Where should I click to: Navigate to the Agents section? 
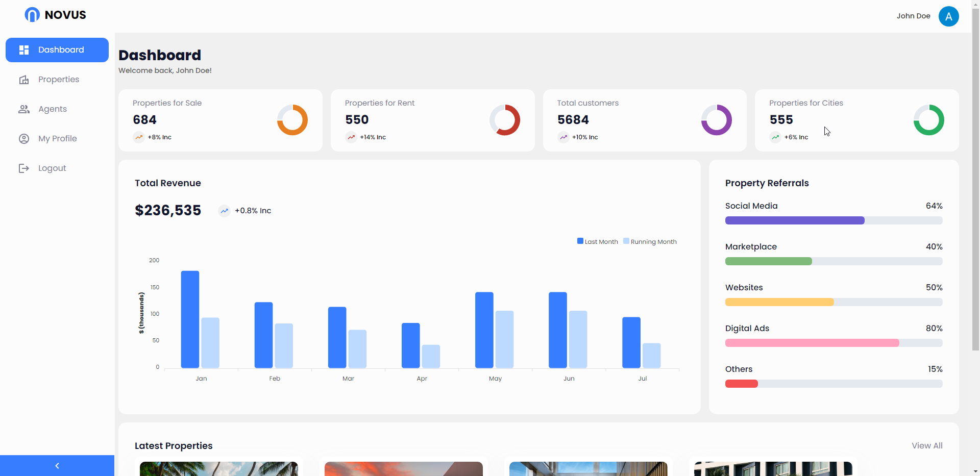pos(52,109)
